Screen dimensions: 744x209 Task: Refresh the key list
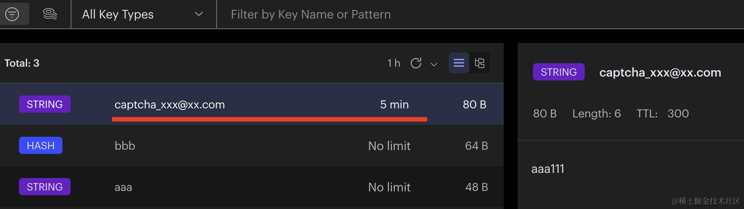pos(416,63)
